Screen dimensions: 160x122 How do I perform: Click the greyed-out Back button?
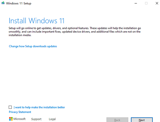[117, 120]
